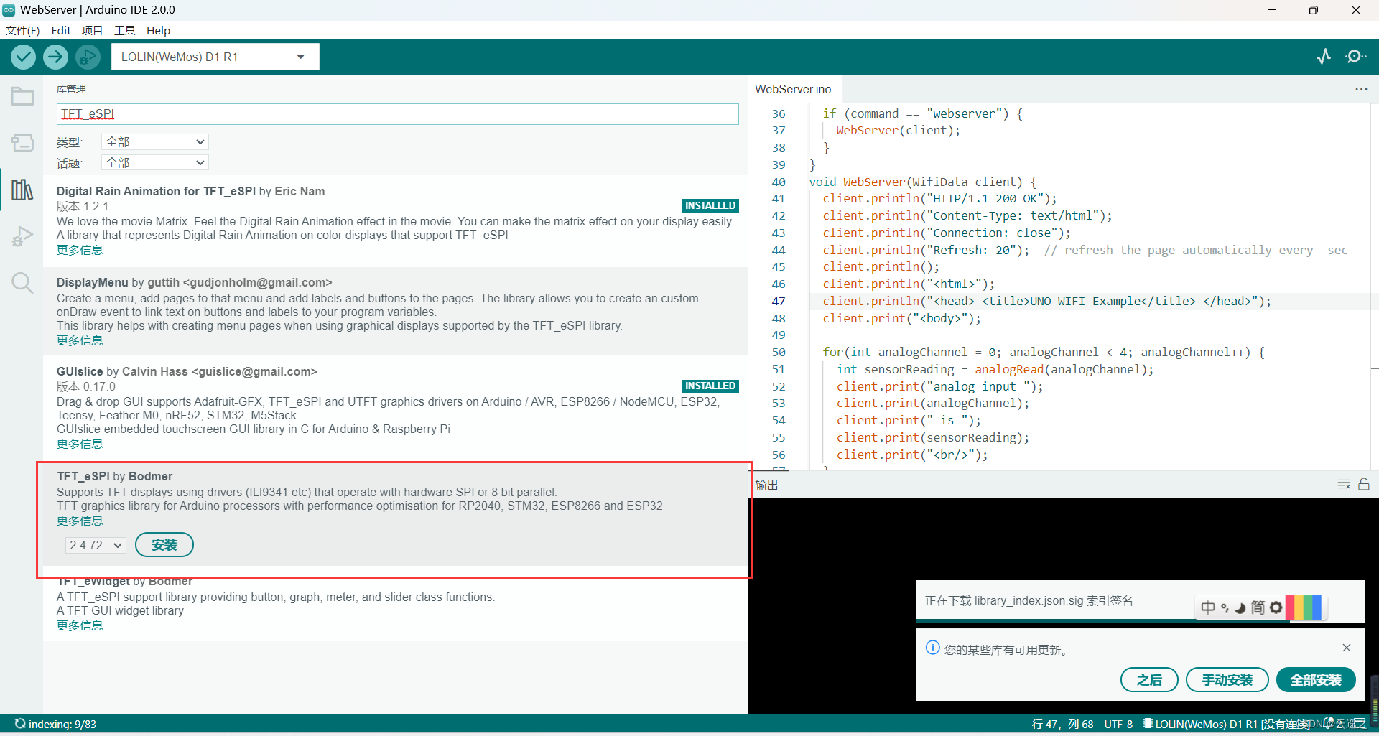Click the UTF-8 encoding status entry

[1118, 724]
